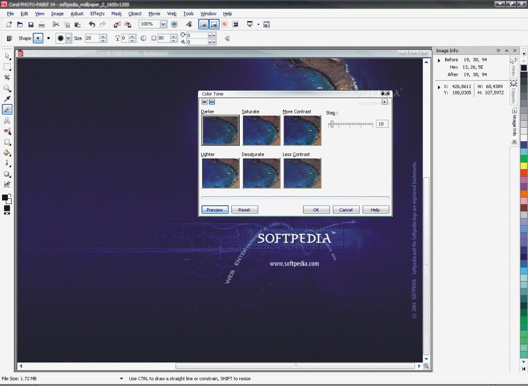The height and width of the screenshot is (386, 528).
Task: Toggle the Preview button in Color Tone
Action: tap(215, 209)
